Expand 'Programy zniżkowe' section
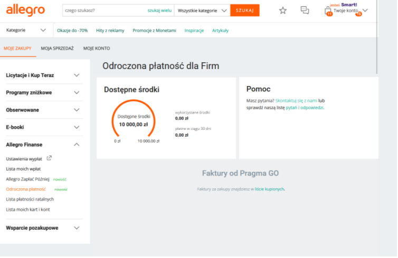 click(x=43, y=92)
